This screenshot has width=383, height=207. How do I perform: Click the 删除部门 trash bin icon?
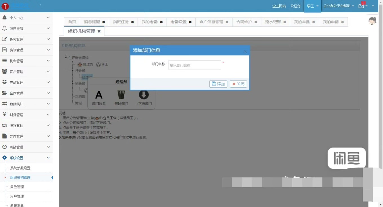tap(121, 95)
